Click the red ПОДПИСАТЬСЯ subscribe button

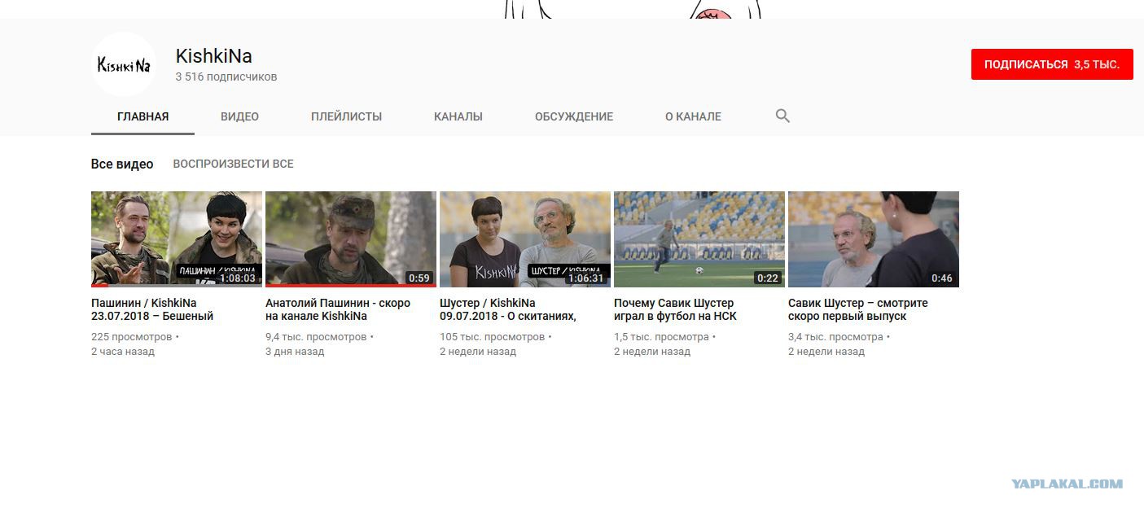pos(1052,64)
